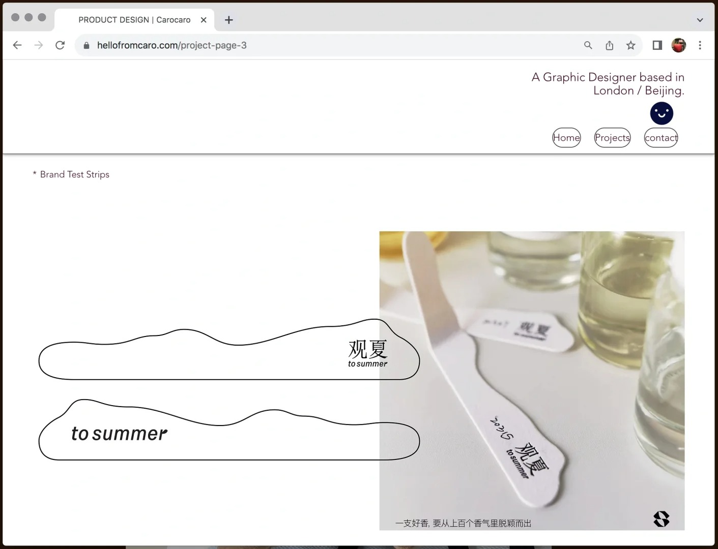Click the 'A Graphic Designer based in London / Beijing.' heading
Viewport: 718px width, 549px height.
608,84
